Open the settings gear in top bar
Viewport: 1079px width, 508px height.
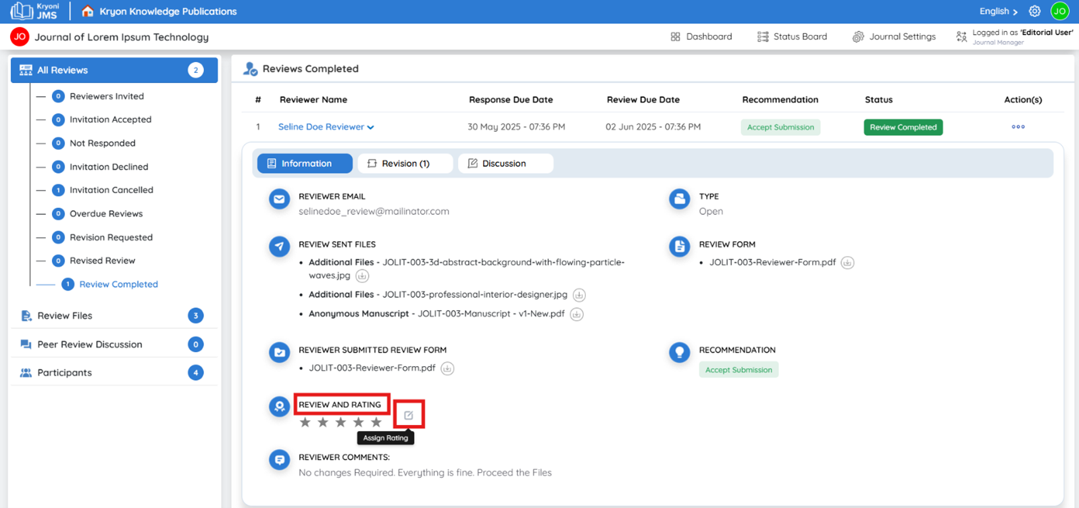(1034, 11)
